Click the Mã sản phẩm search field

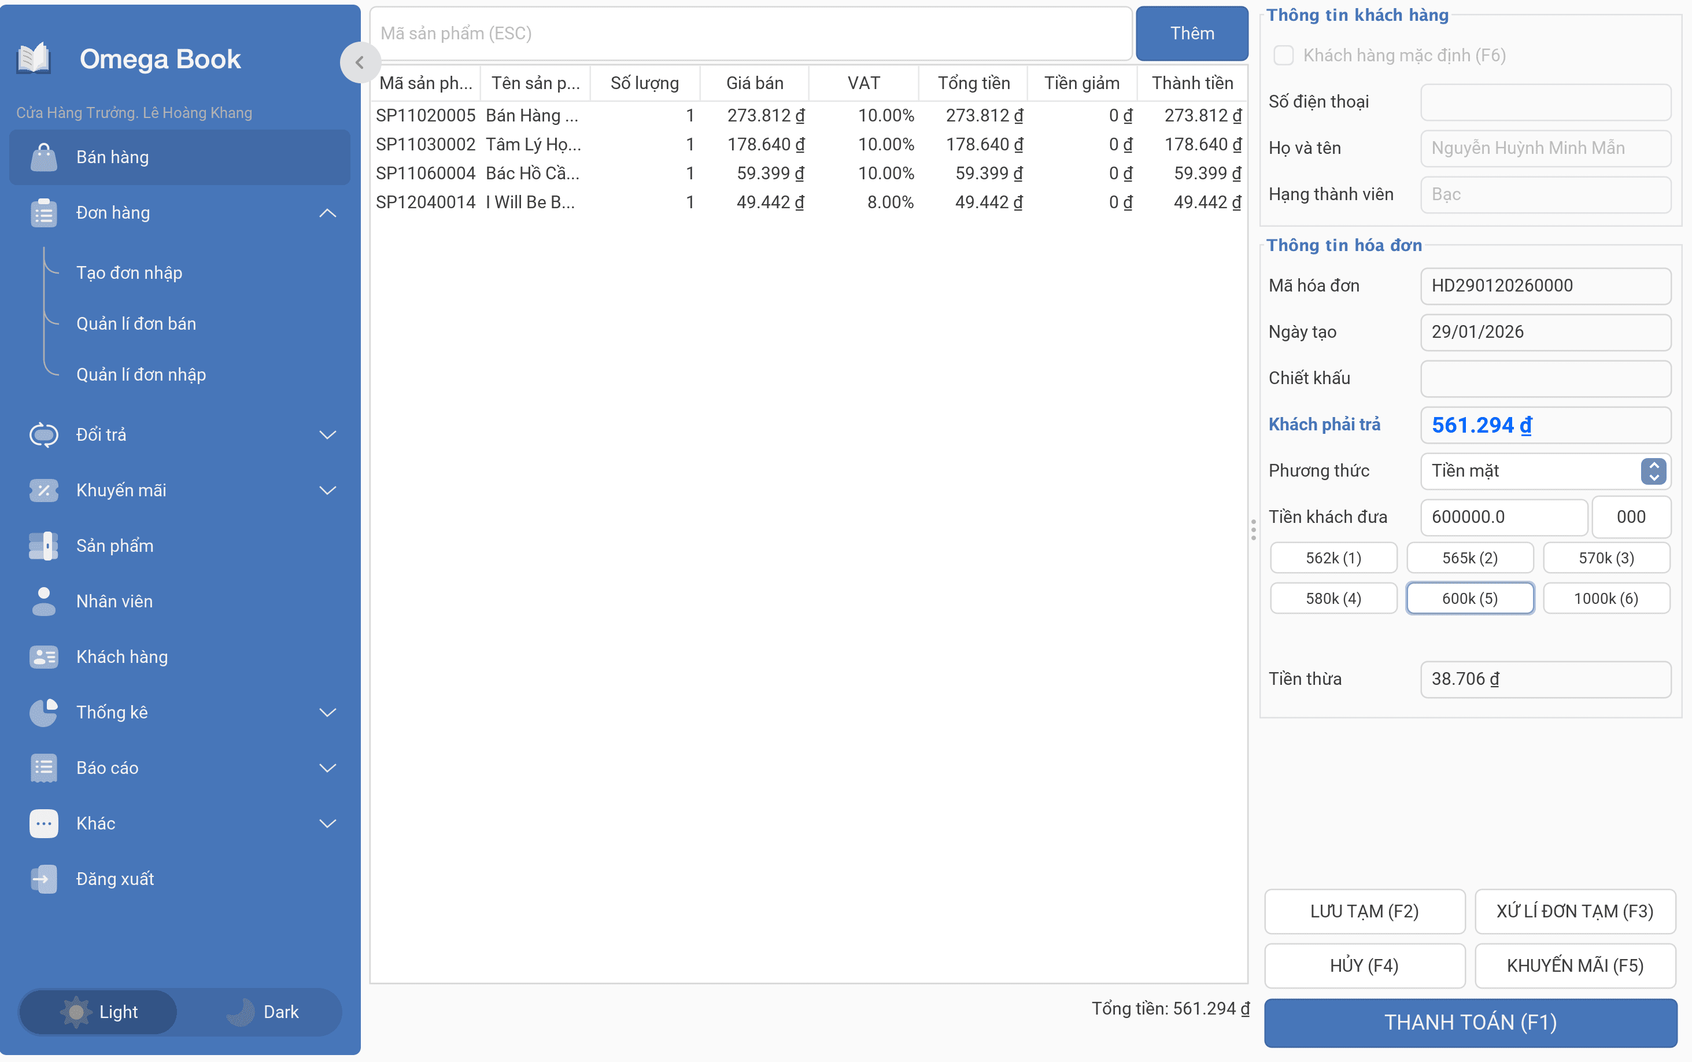751,33
